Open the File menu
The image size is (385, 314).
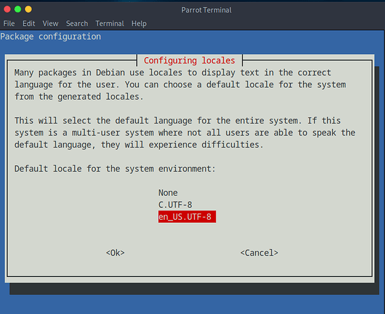click(9, 24)
